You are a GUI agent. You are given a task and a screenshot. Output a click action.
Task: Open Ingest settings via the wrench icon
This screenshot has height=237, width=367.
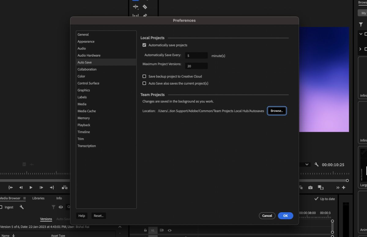(21, 207)
